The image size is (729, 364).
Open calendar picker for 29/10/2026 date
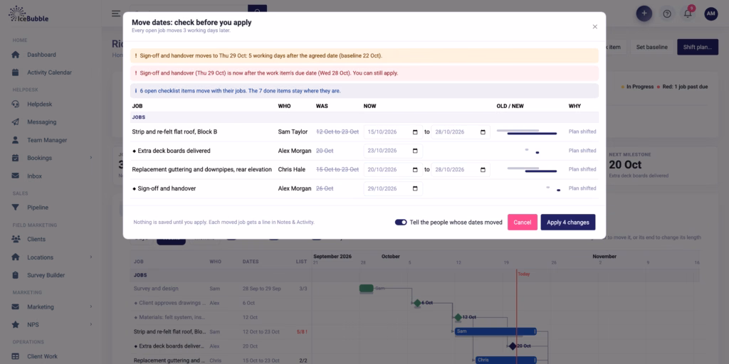click(x=415, y=188)
